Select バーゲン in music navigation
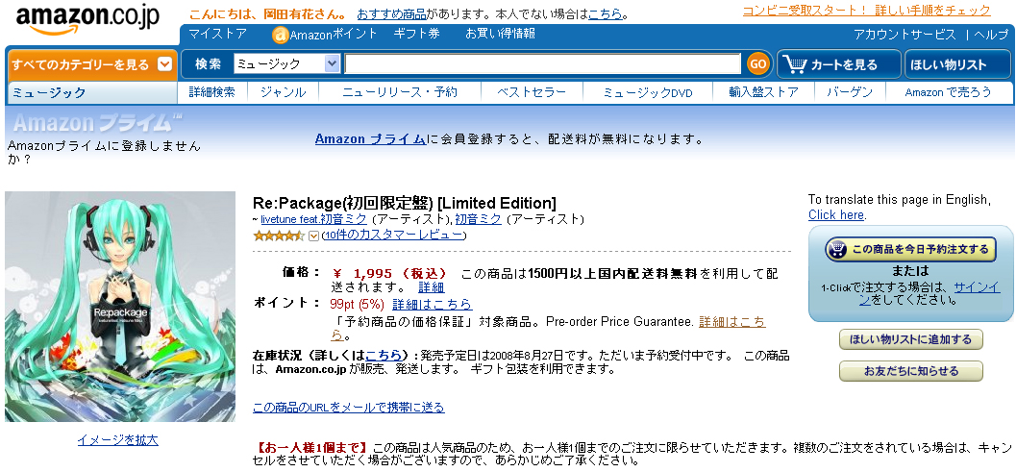The image size is (1016, 472). coord(850,92)
